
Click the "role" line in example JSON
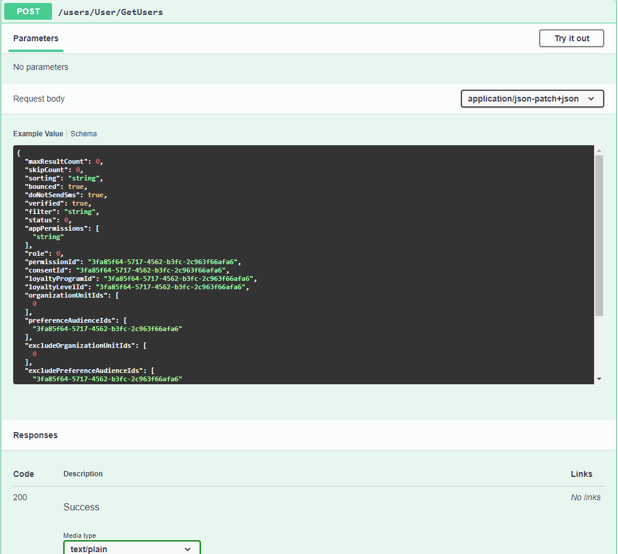[44, 253]
